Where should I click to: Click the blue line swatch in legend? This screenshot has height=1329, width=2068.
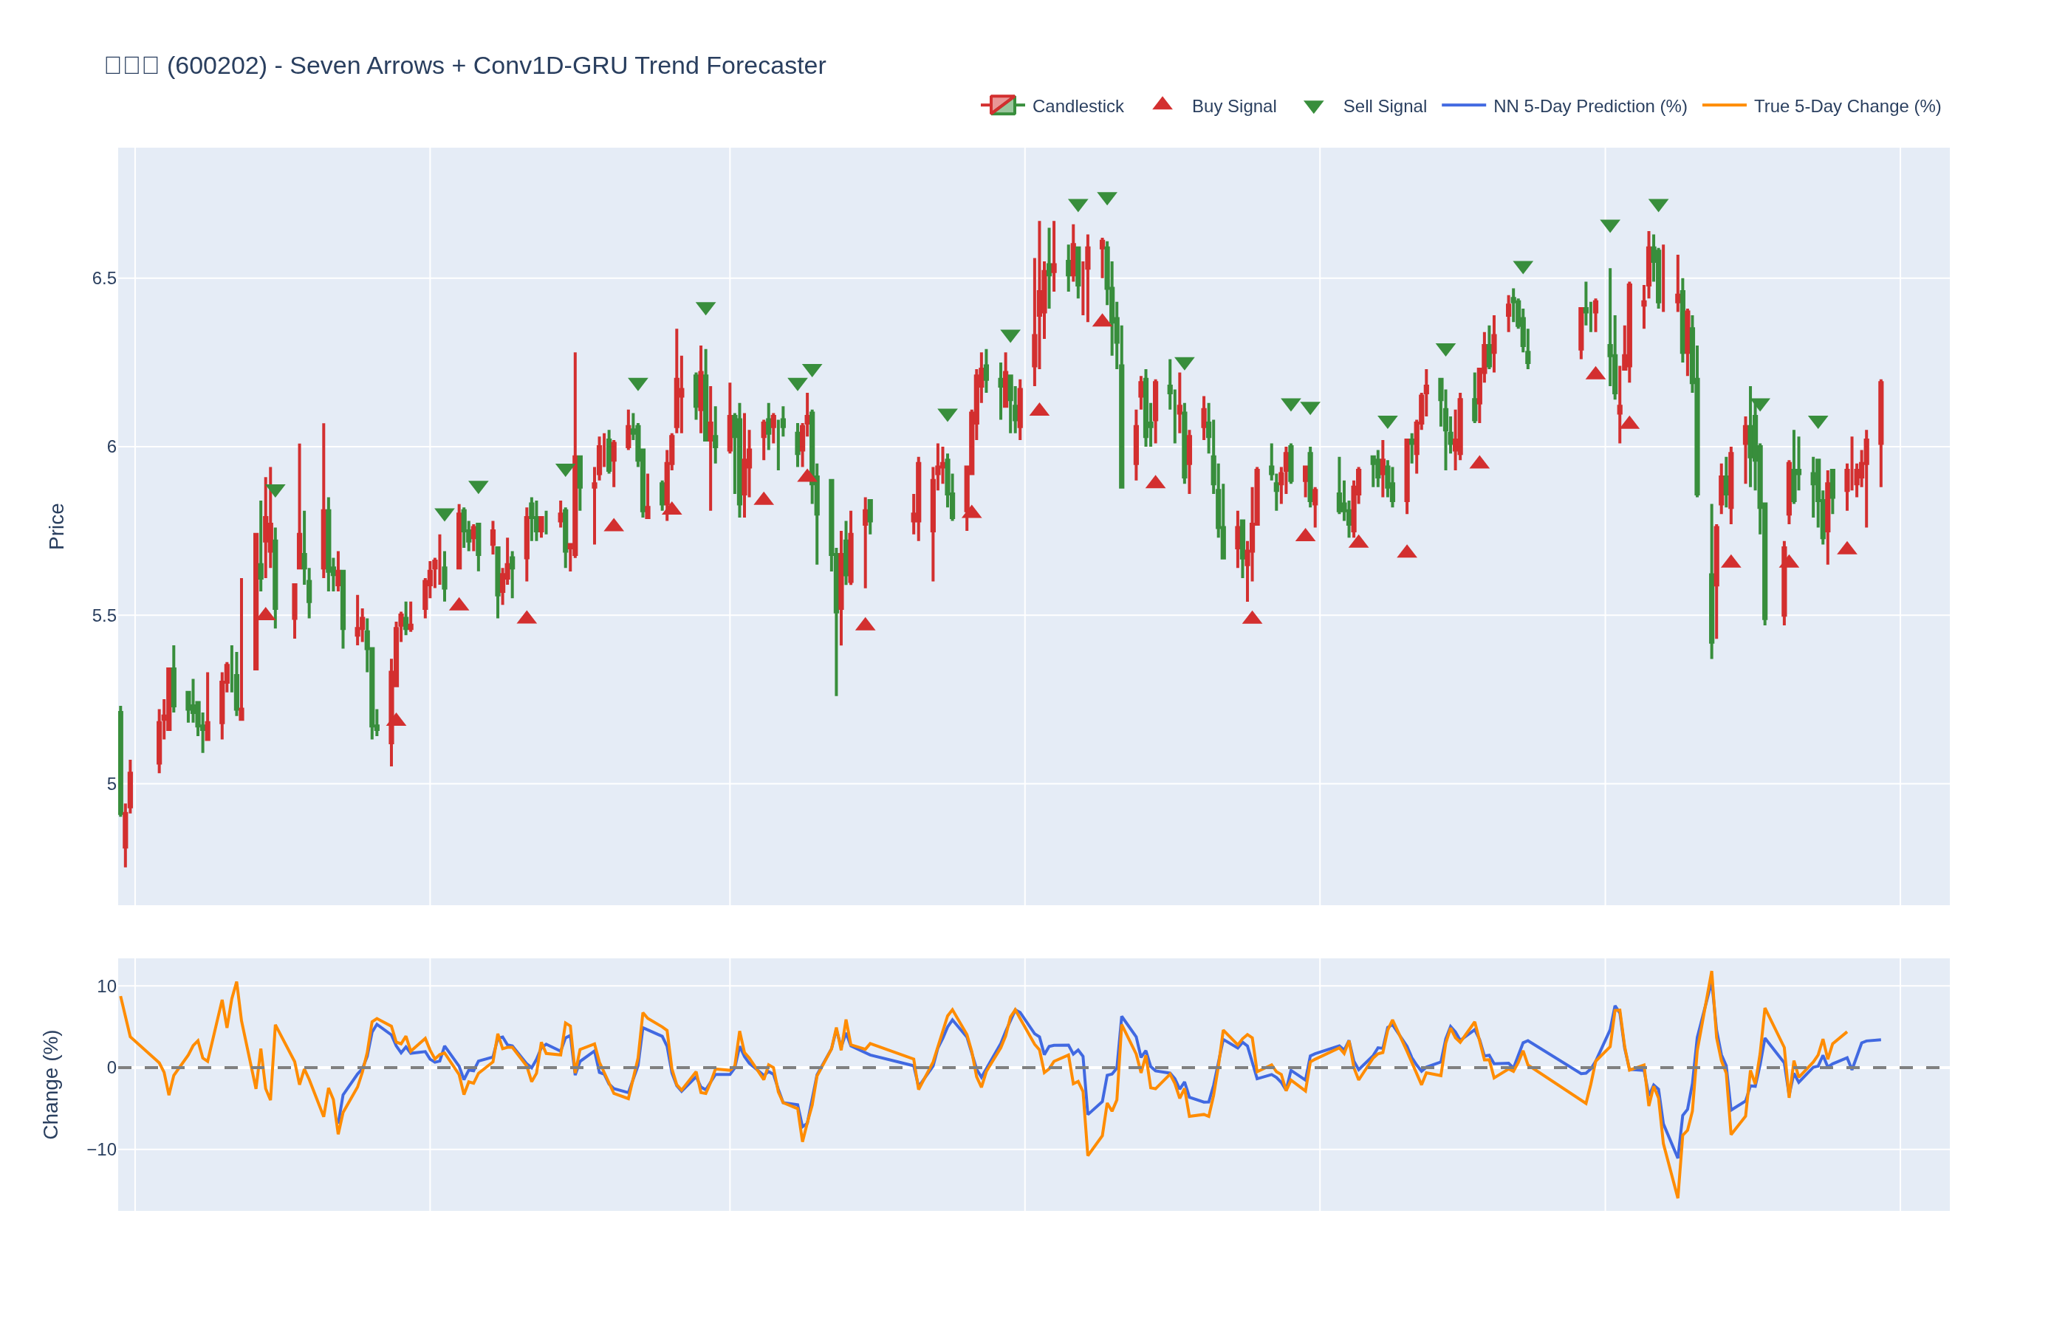[x=1463, y=106]
